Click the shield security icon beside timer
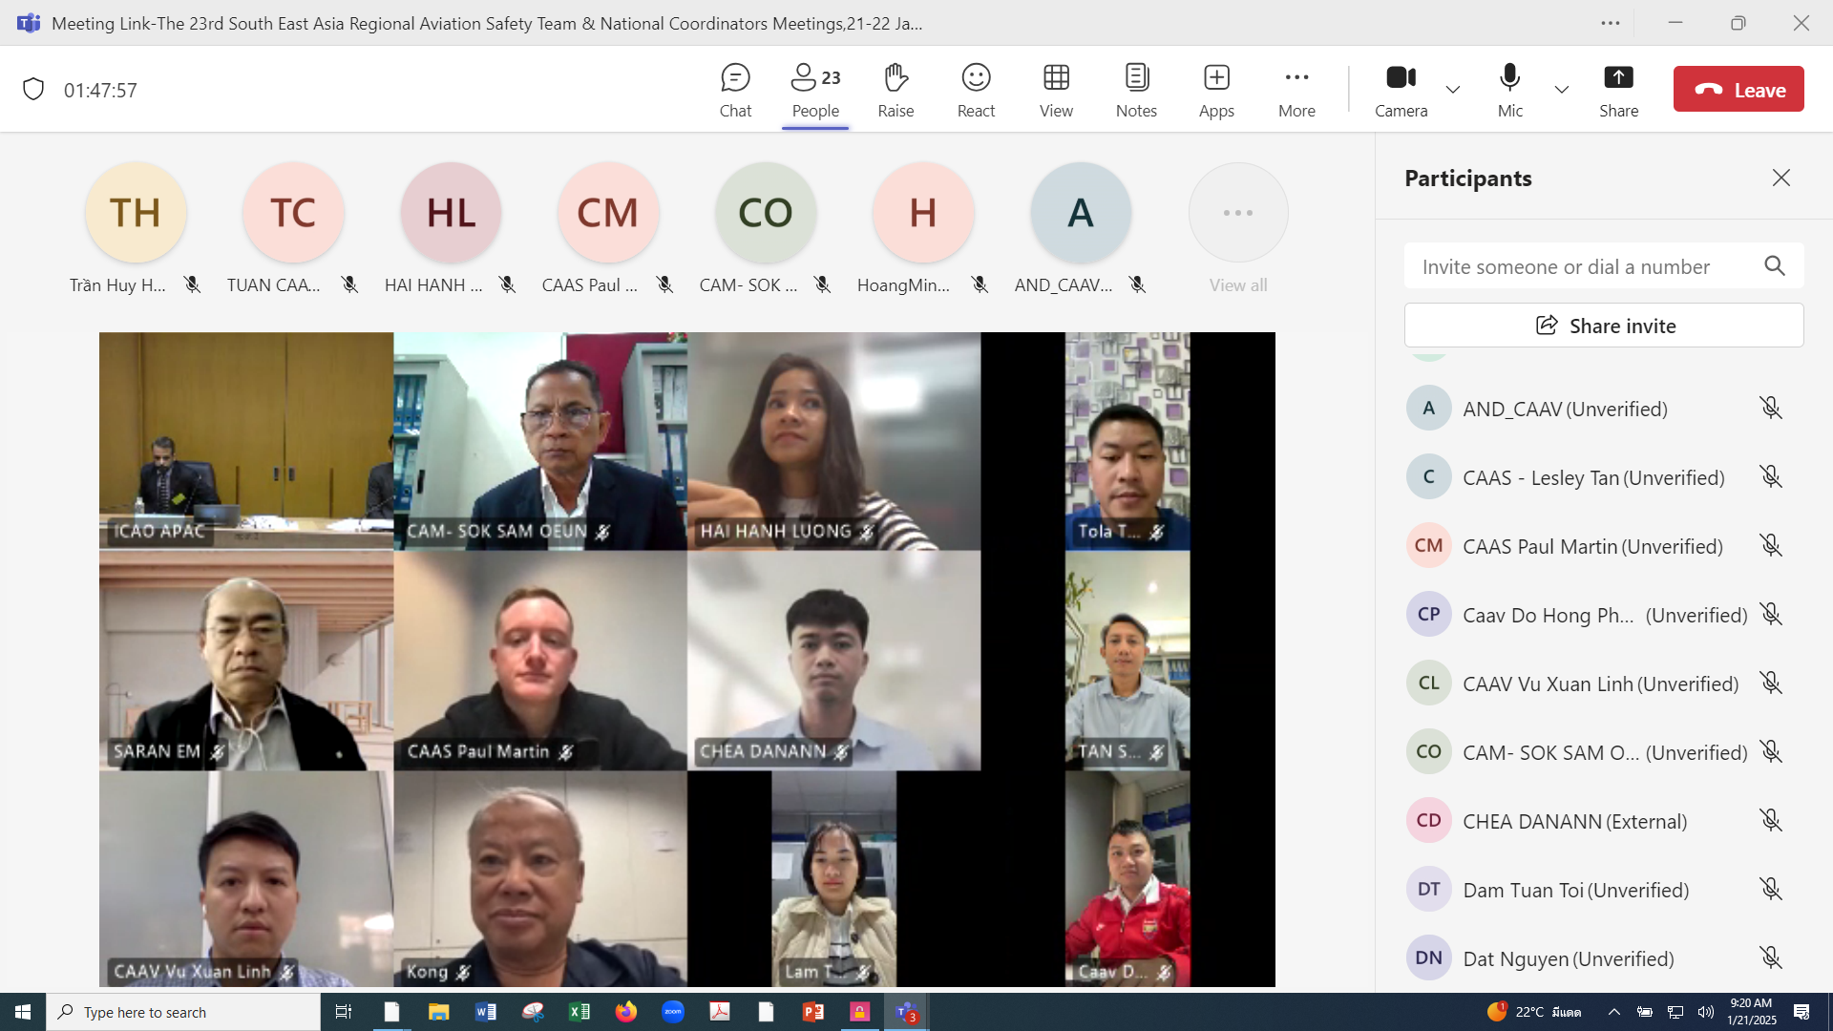This screenshot has height=1031, width=1833. point(33,90)
